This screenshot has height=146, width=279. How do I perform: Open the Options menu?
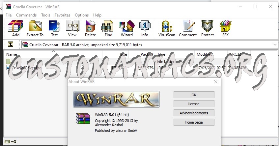(x=82, y=15)
